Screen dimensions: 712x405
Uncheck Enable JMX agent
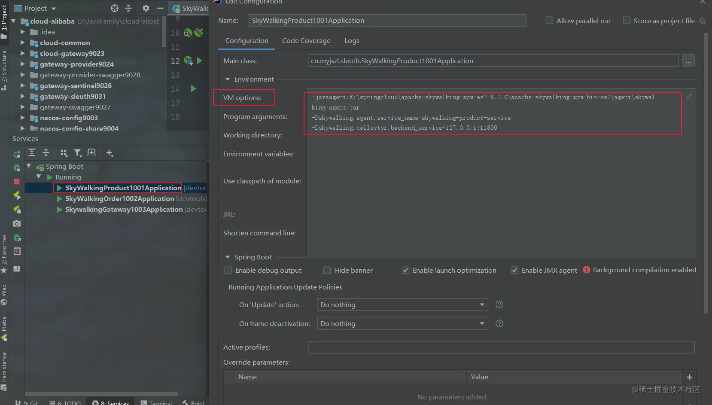coord(514,270)
